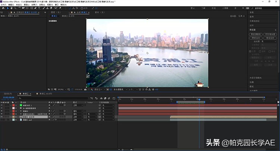Select the Pen tool

tap(35, 8)
